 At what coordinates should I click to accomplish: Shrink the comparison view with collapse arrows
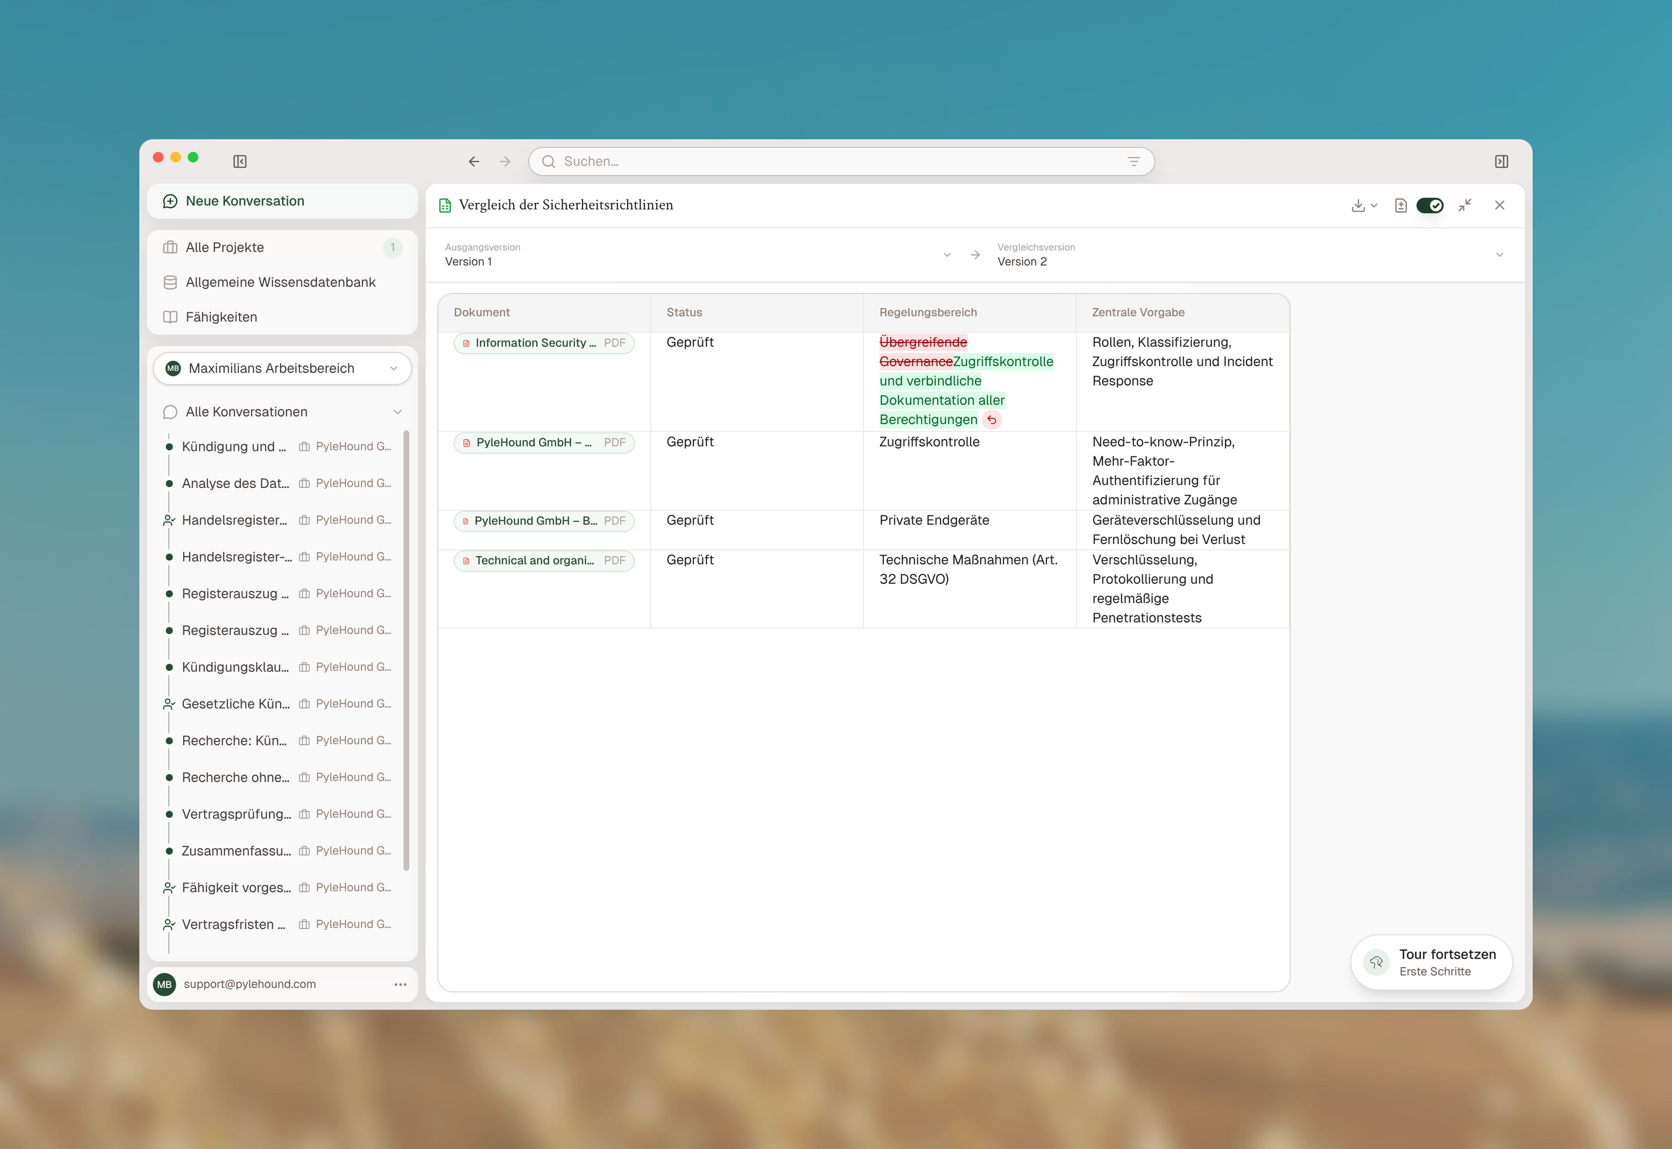pos(1465,205)
